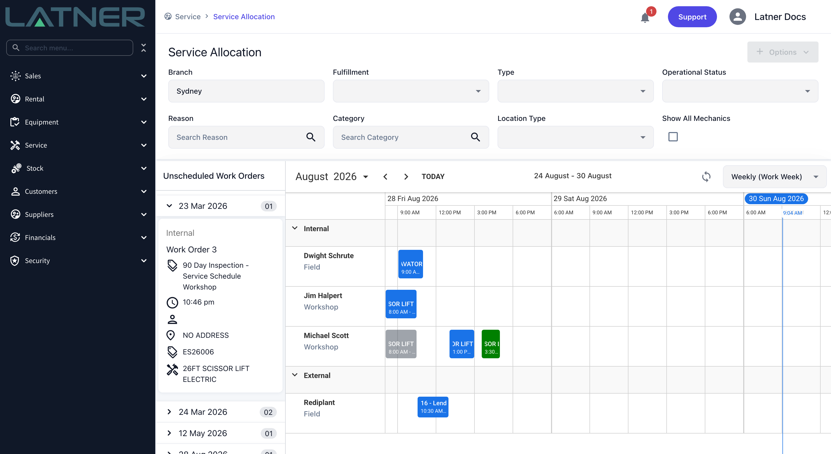Expand the 12 May 2026 work order group

(x=169, y=433)
